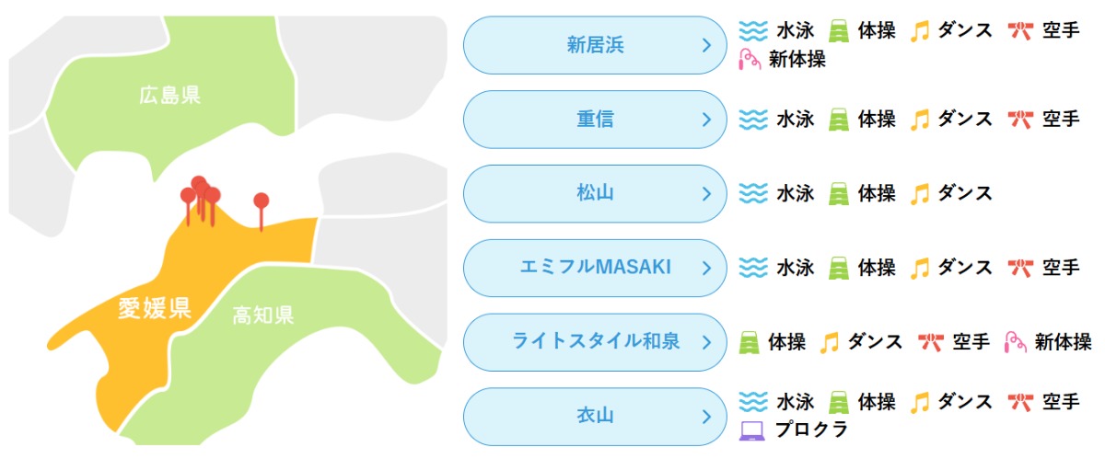
Task: Click the purple laptop プロクラ icon
Action: 752,430
